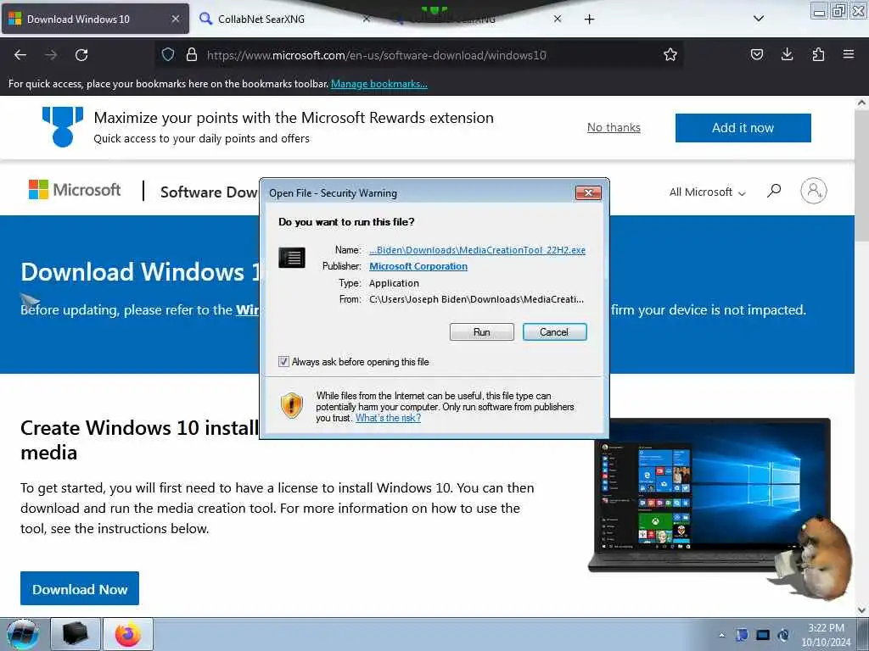The image size is (869, 651).
Task: Click the site padlock icon
Action: [x=192, y=54]
